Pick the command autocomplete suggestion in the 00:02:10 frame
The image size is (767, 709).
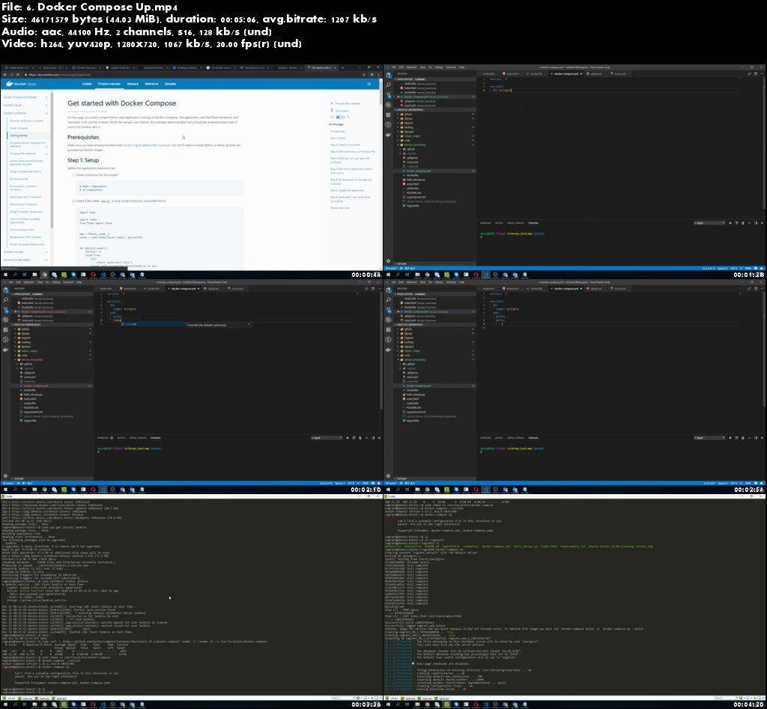[x=132, y=324]
